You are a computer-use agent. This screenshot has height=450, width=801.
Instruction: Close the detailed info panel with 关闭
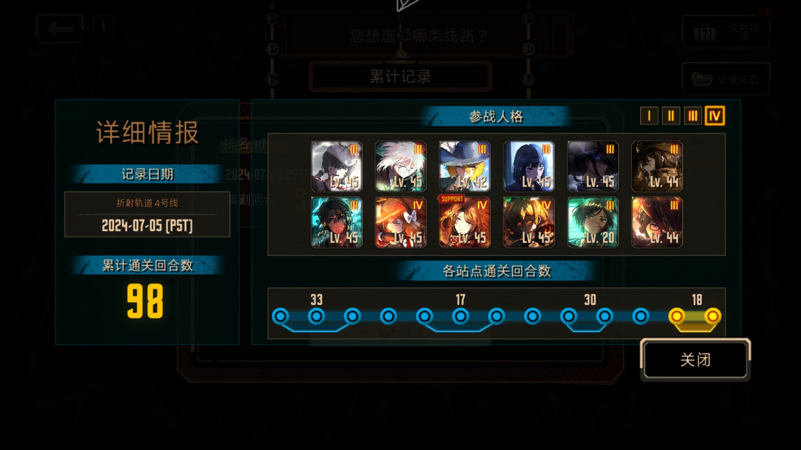[x=695, y=360]
